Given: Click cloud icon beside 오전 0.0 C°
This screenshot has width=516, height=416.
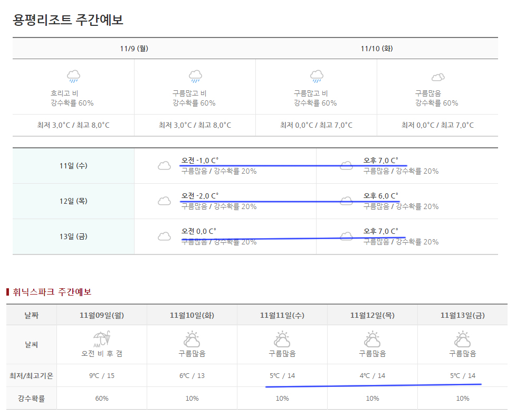Looking at the screenshot, I should [x=164, y=236].
